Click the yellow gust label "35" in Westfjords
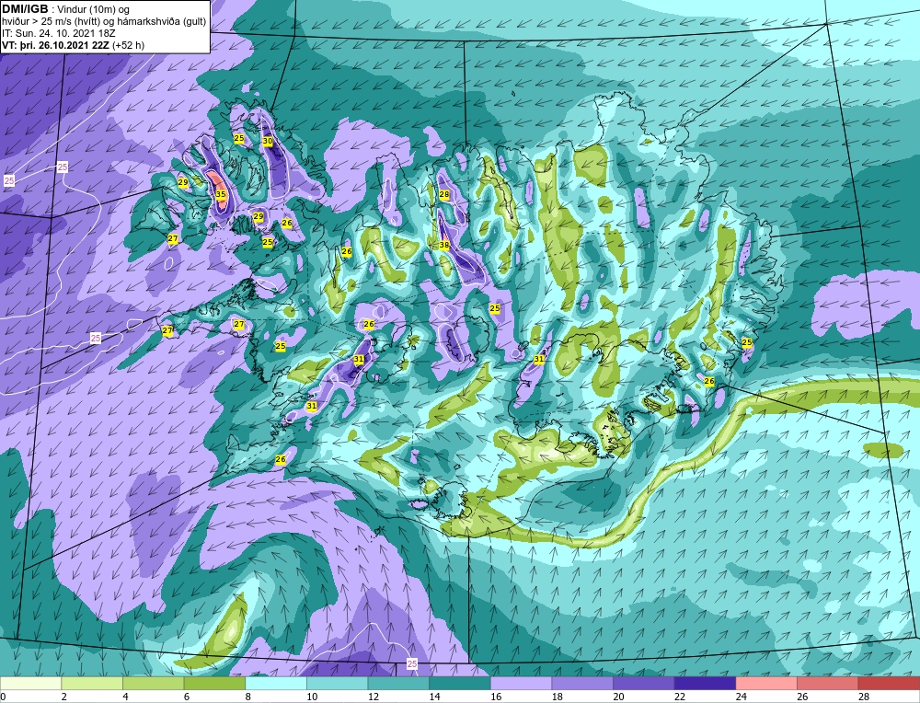 [220, 194]
